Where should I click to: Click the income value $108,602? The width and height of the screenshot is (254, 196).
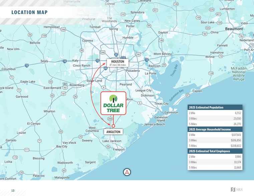pos(236,146)
